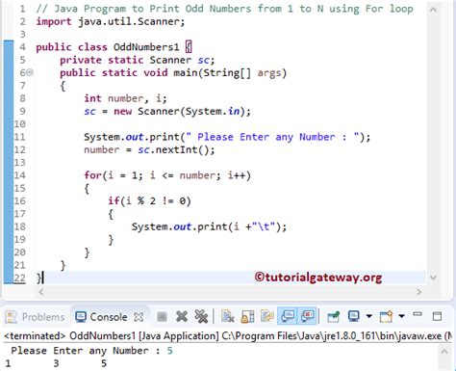Click 'OddNumbers1' class name on line 4
Image resolution: width=456 pixels, height=371 pixels.
click(x=146, y=47)
